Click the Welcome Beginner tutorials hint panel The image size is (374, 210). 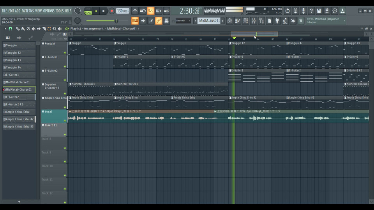click(325, 21)
